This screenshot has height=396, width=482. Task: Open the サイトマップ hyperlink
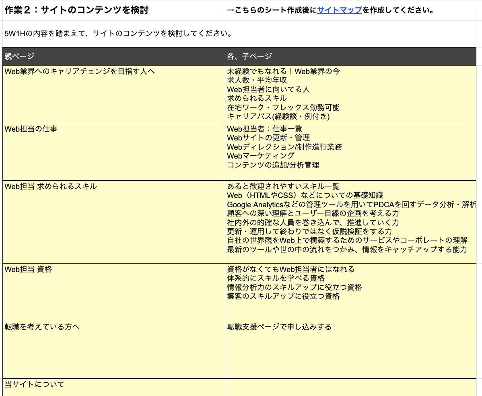(x=340, y=10)
